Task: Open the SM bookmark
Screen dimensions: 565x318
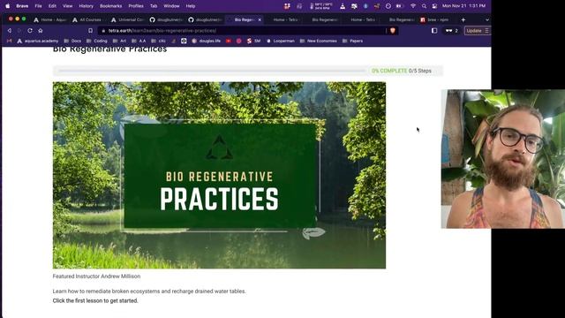Action: pos(253,41)
